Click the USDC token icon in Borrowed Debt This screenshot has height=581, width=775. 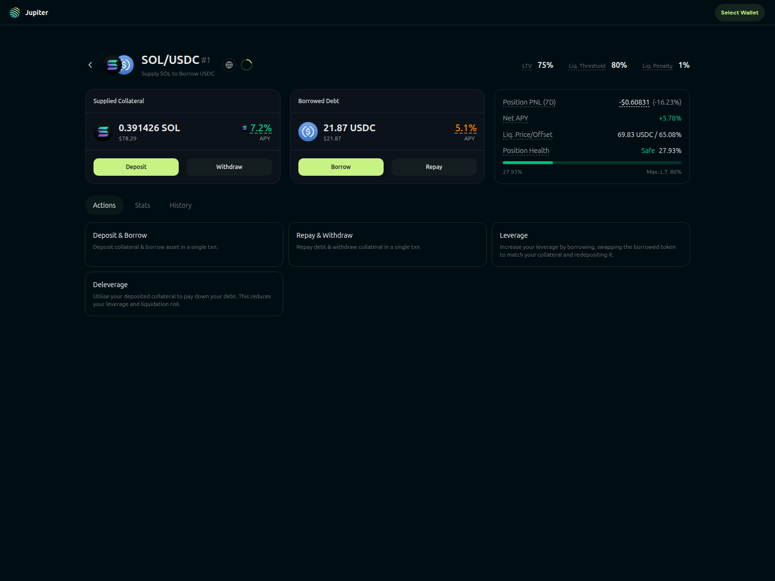click(x=308, y=131)
